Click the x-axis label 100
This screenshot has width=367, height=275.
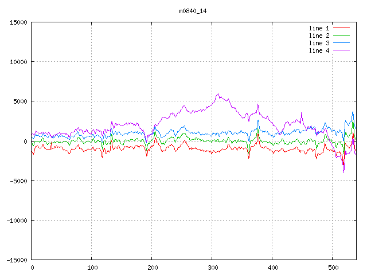pyautogui.click(x=92, y=268)
